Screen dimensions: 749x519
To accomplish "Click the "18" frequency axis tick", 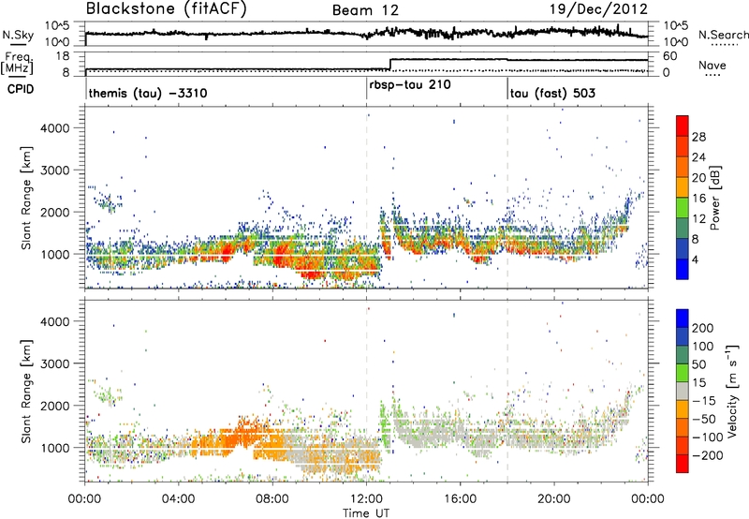I will (63, 56).
